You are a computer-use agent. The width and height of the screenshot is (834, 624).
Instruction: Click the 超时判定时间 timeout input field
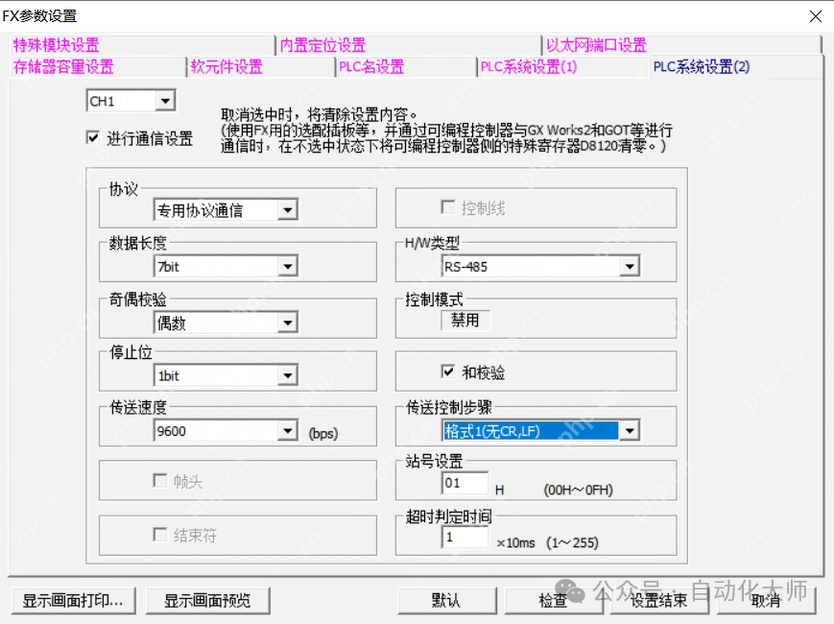pos(465,539)
